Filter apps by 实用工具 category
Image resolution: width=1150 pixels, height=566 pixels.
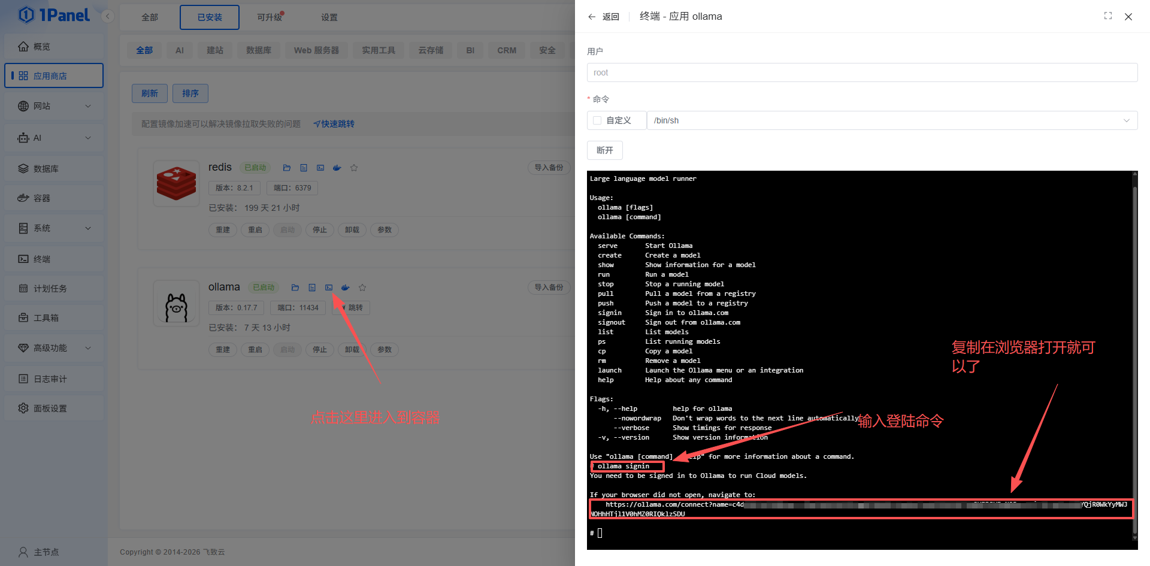pyautogui.click(x=379, y=50)
